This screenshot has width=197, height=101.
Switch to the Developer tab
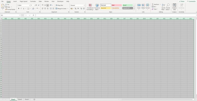(x=60, y=1)
